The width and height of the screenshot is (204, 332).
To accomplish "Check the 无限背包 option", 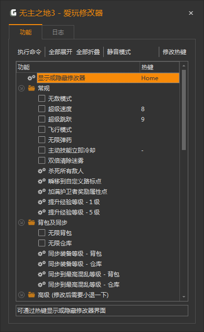I will point(42,233).
